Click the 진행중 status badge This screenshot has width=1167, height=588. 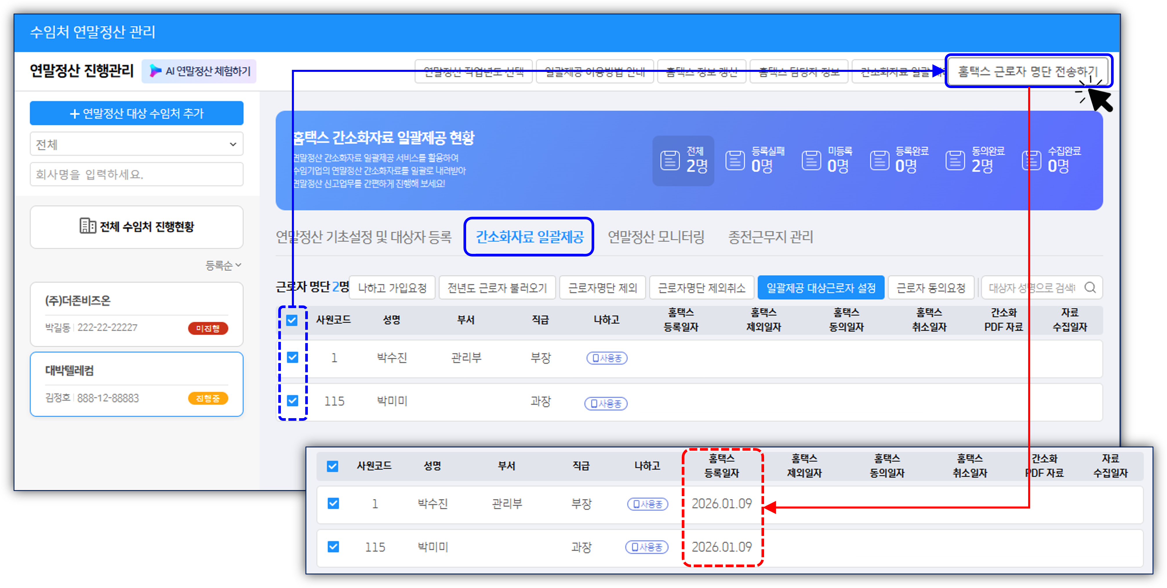(x=208, y=398)
